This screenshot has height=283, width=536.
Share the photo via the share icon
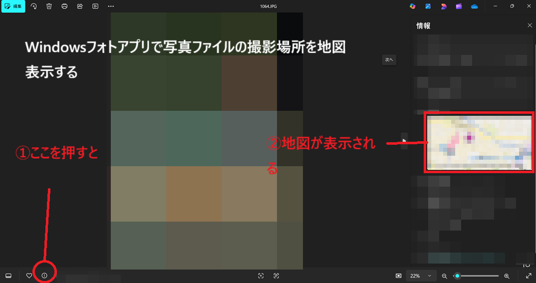pos(80,6)
